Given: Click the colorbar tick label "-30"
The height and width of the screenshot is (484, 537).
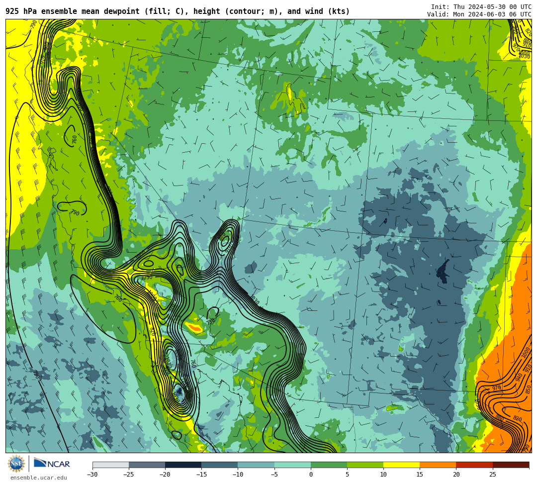Looking at the screenshot, I should pyautogui.click(x=92, y=475).
